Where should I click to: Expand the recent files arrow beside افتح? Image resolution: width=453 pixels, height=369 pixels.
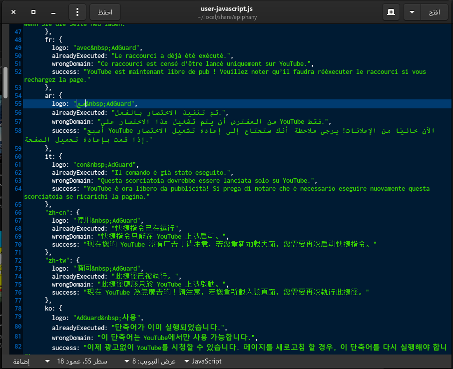(x=412, y=11)
